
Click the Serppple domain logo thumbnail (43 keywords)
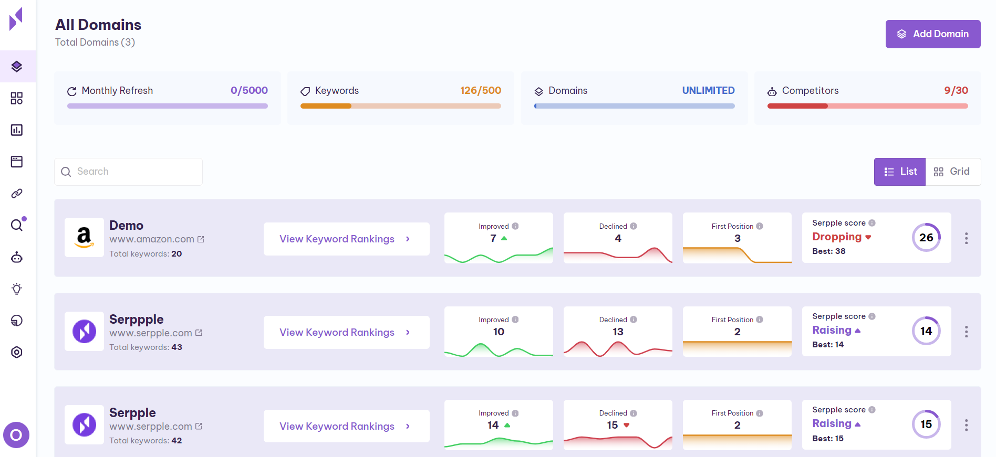pos(84,331)
